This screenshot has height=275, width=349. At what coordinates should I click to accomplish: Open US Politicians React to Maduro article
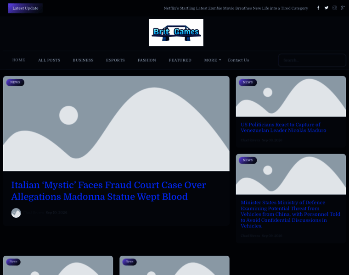pos(283,127)
